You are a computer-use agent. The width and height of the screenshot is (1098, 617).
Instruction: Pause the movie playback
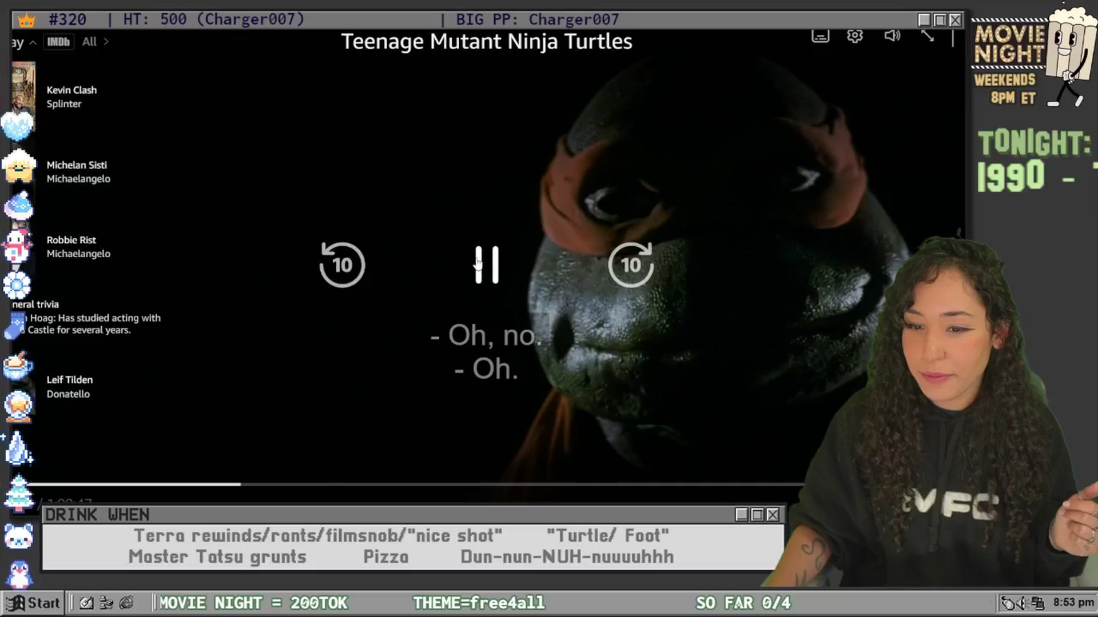click(487, 265)
